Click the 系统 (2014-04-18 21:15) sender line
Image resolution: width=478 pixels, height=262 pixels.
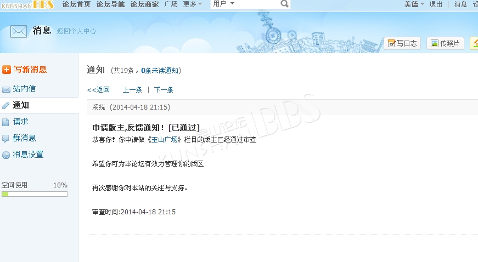pos(131,107)
